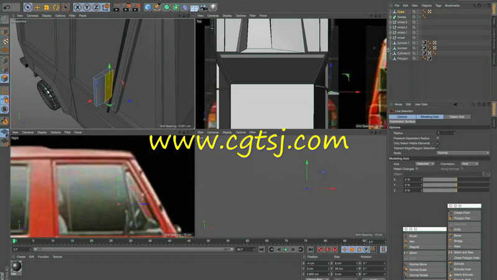The width and height of the screenshot is (497, 280).
Task: Add a camera object
Action: point(204,7)
